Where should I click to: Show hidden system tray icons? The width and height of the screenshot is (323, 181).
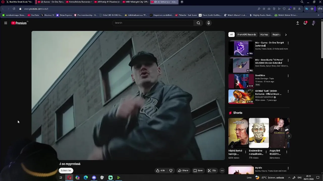point(289,177)
